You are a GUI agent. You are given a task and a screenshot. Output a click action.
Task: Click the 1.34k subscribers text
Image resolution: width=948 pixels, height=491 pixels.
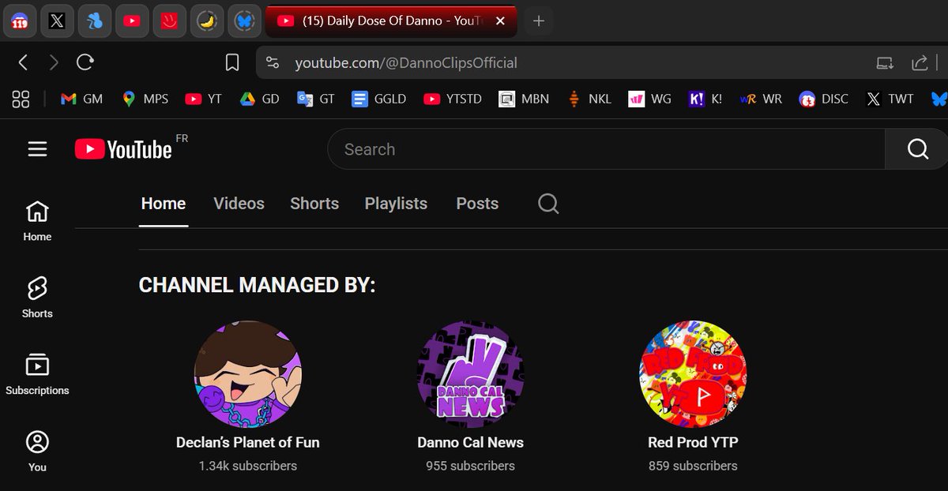[248, 466]
